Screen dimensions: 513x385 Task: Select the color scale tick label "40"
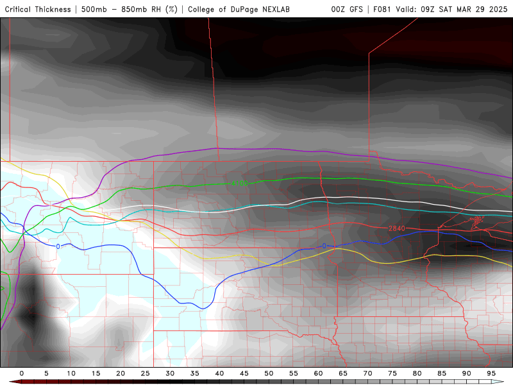tap(219, 373)
